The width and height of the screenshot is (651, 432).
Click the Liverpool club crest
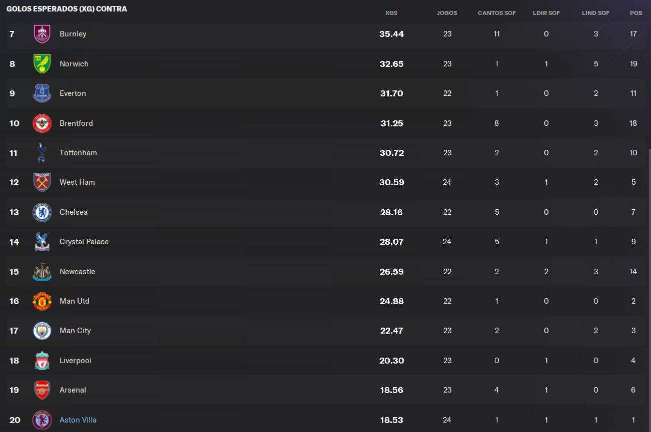coord(42,361)
